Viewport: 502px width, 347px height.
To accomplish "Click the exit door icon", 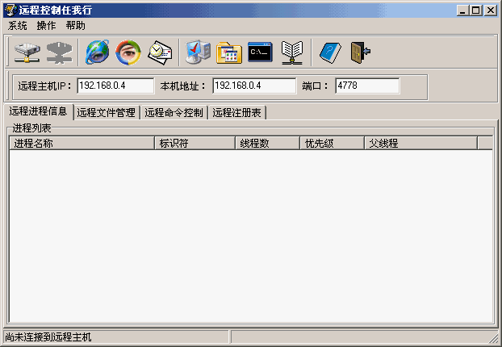I will pyautogui.click(x=360, y=52).
